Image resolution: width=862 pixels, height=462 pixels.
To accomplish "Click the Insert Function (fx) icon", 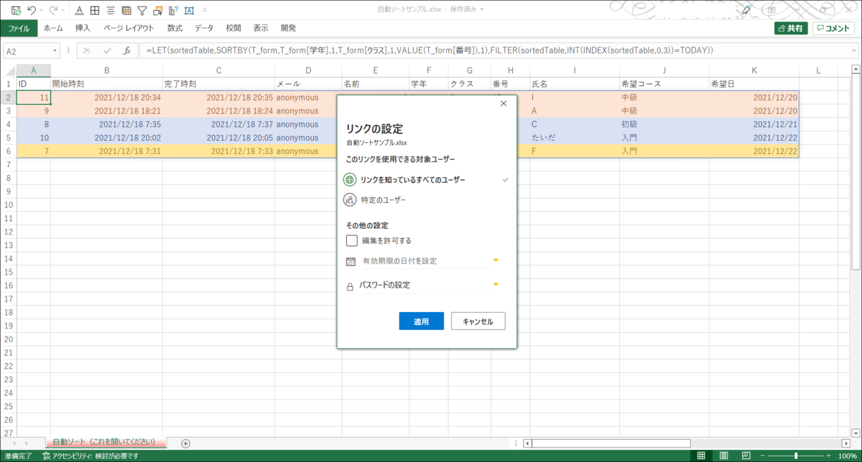I will (x=127, y=51).
